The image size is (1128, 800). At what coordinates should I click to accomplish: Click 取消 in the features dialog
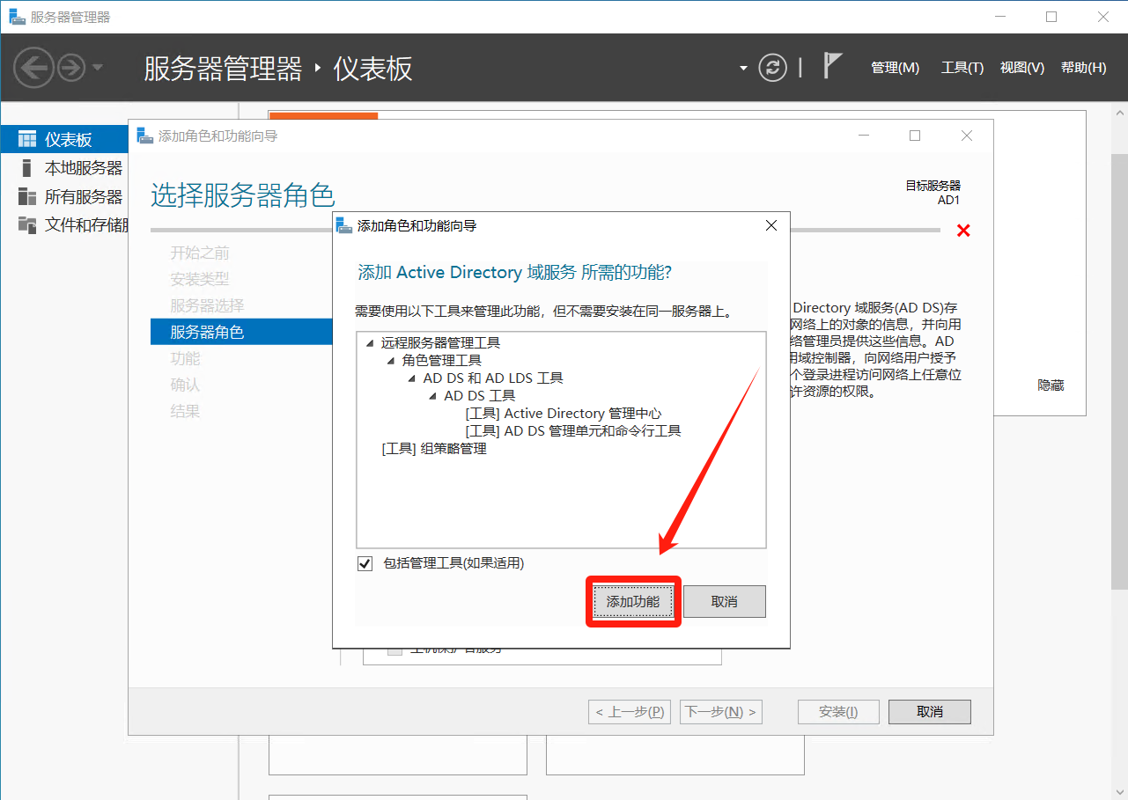tap(724, 602)
